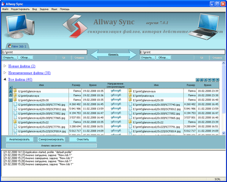The image size is (227, 182).
Task: Click the Синхронизировать button
Action: pos(51,140)
